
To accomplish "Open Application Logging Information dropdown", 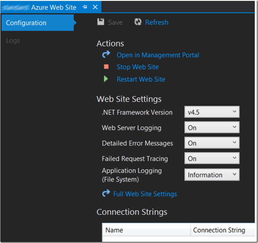I will pyautogui.click(x=212, y=175).
